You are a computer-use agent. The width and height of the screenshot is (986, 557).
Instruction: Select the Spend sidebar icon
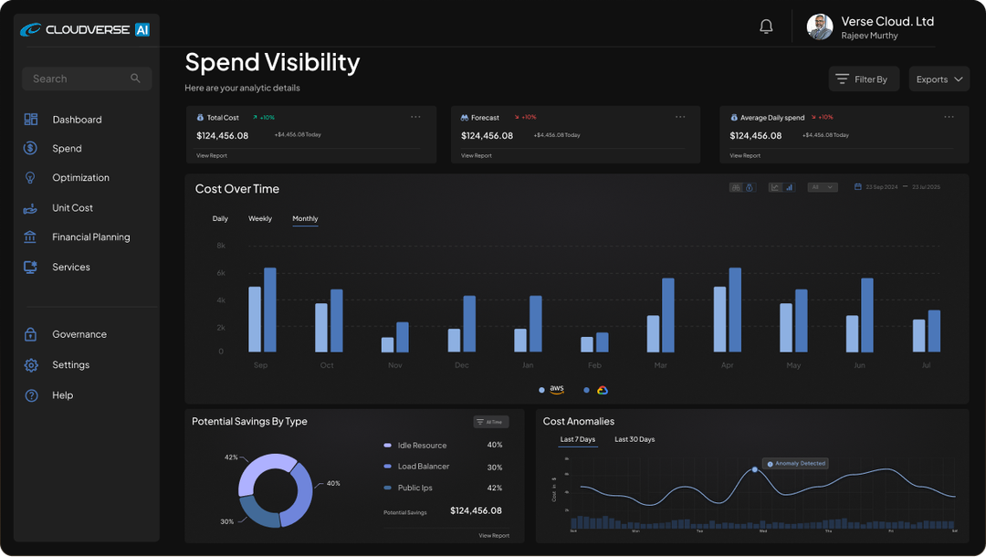click(30, 148)
